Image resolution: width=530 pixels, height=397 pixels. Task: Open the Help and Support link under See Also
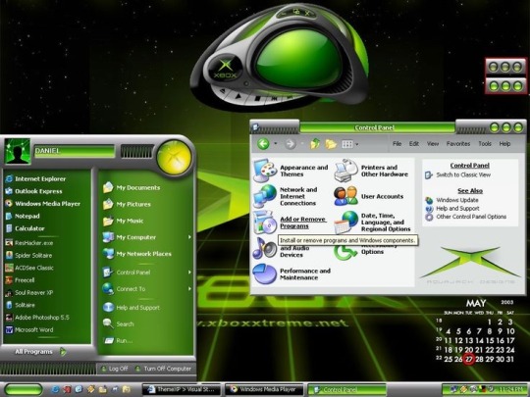point(457,208)
